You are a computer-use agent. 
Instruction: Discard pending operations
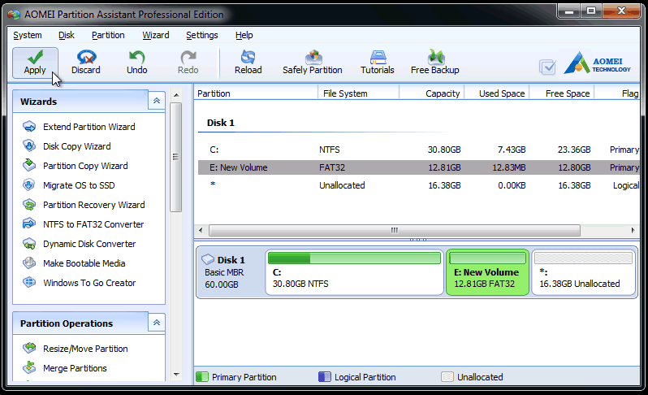(86, 63)
